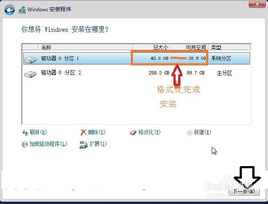Image resolution: width=268 pixels, height=204 pixels.
Task: Click the 主分区 type cell
Action: tap(224, 73)
